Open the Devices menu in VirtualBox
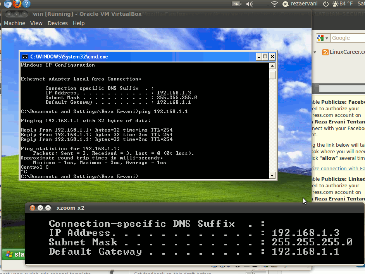Screen dimensions: 365x274 [x=57, y=23]
